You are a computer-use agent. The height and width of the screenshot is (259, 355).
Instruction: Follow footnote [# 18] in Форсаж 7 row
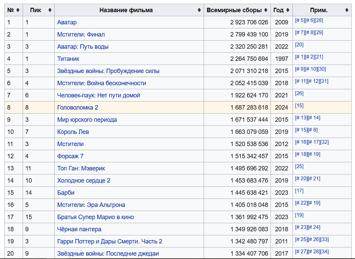(x=301, y=154)
